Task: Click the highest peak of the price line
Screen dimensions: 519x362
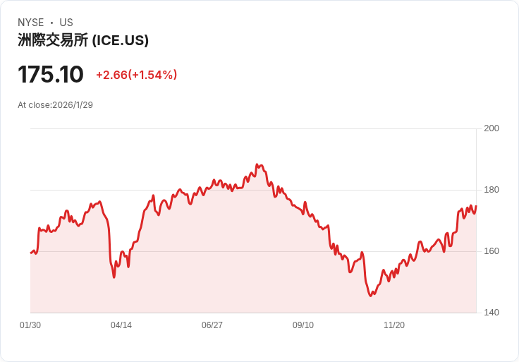Action: click(x=257, y=164)
